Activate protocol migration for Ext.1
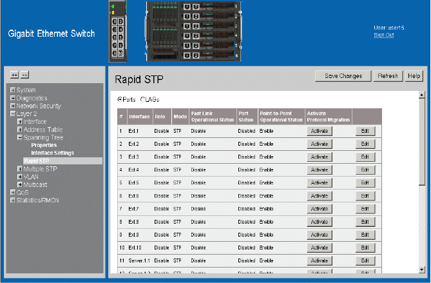This screenshot has height=283, width=431. [x=320, y=132]
